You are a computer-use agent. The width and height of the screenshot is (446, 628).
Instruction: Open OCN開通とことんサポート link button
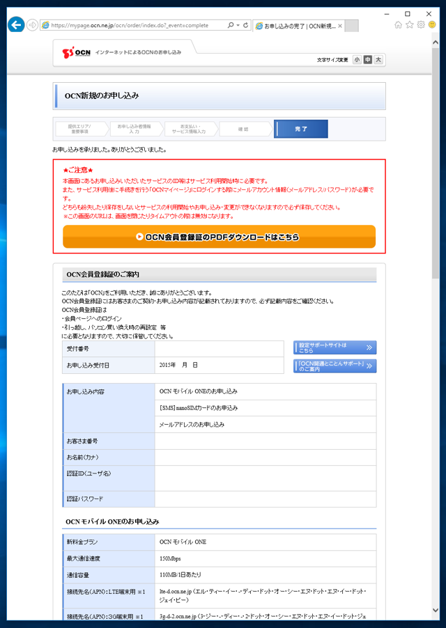point(334,366)
